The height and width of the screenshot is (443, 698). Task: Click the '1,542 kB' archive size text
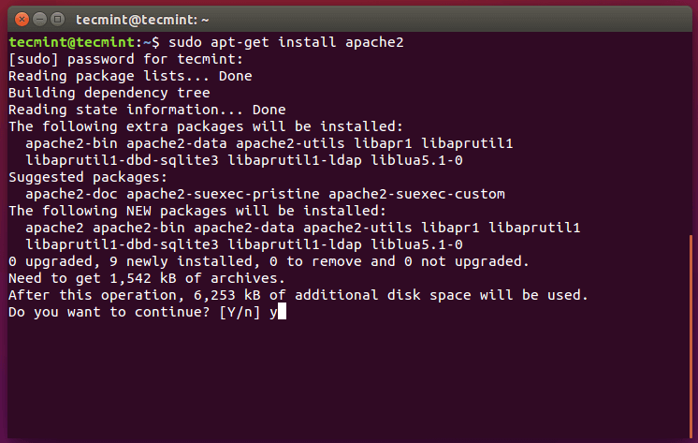tap(143, 278)
